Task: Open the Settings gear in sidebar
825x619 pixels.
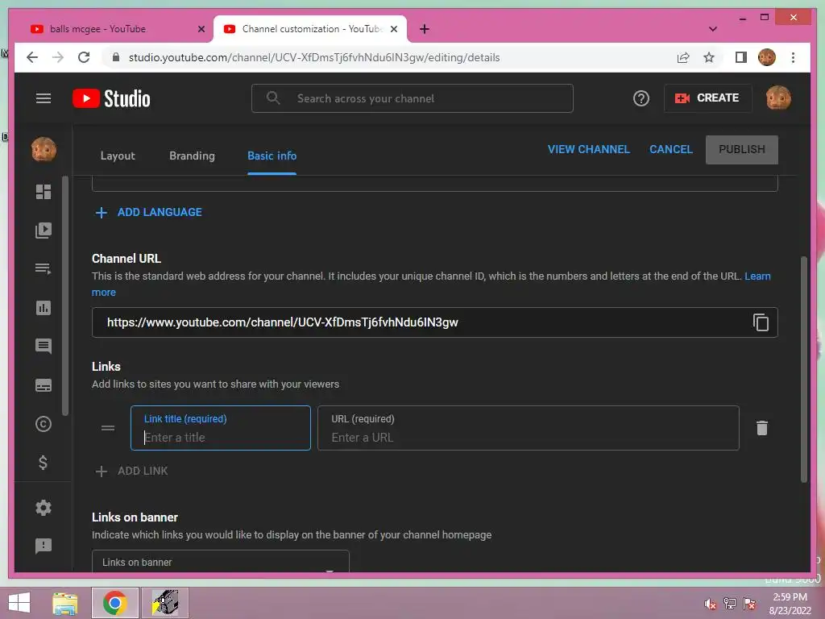Action: coord(44,508)
